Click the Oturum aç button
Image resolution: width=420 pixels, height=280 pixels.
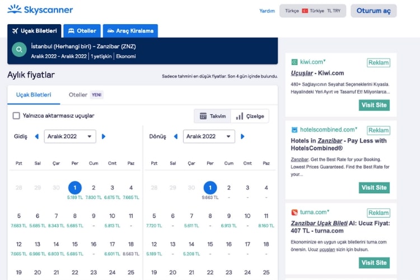(374, 11)
